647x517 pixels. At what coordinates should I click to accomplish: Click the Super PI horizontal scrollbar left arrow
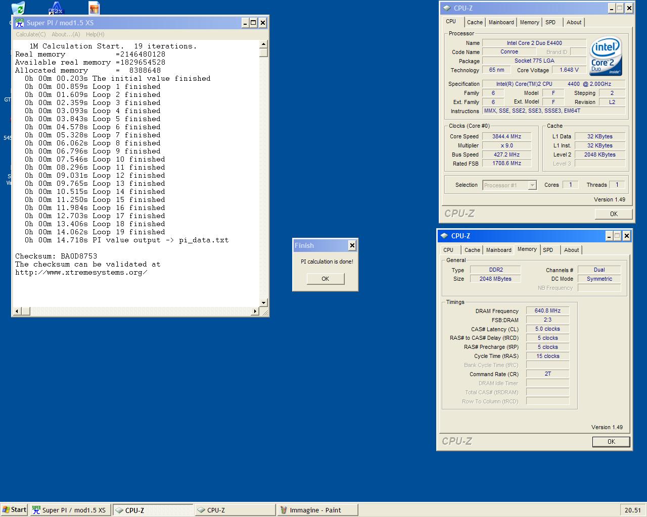[17, 311]
